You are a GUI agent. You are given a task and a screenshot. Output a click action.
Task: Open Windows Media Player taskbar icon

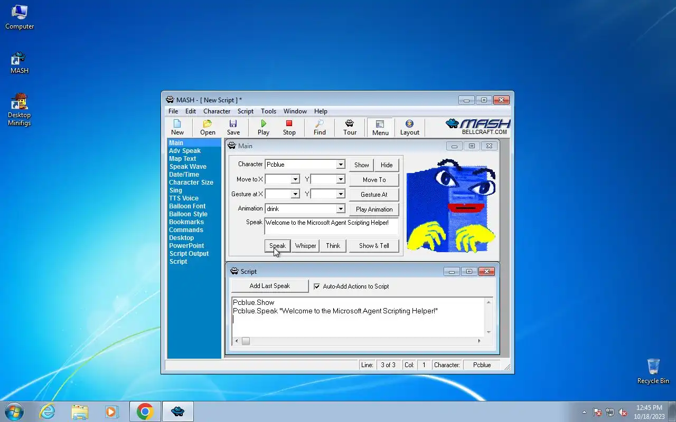pos(111,411)
